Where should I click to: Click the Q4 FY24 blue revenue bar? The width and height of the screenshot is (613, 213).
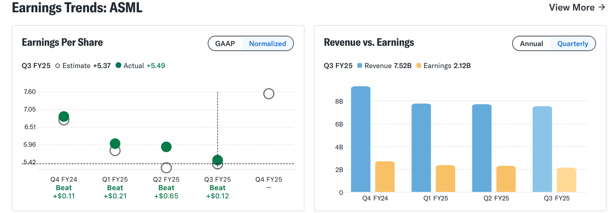[361, 139]
